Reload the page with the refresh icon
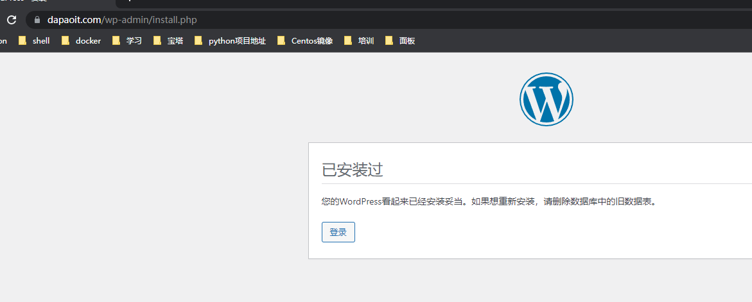 click(x=12, y=20)
